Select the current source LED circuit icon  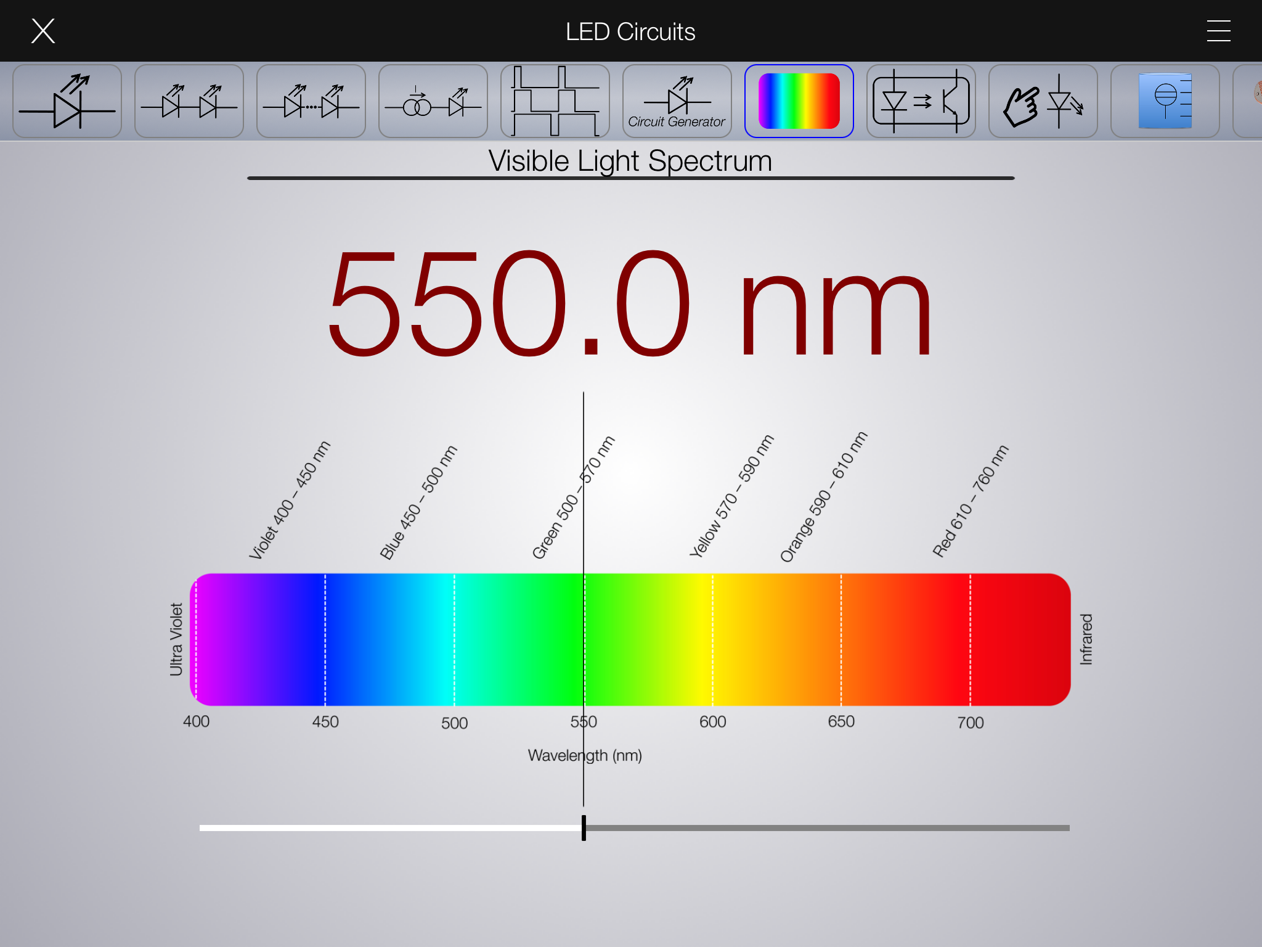click(x=433, y=101)
